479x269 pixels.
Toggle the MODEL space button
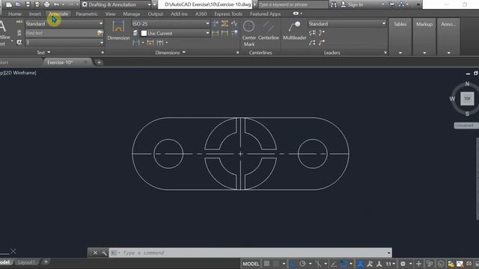click(251, 264)
